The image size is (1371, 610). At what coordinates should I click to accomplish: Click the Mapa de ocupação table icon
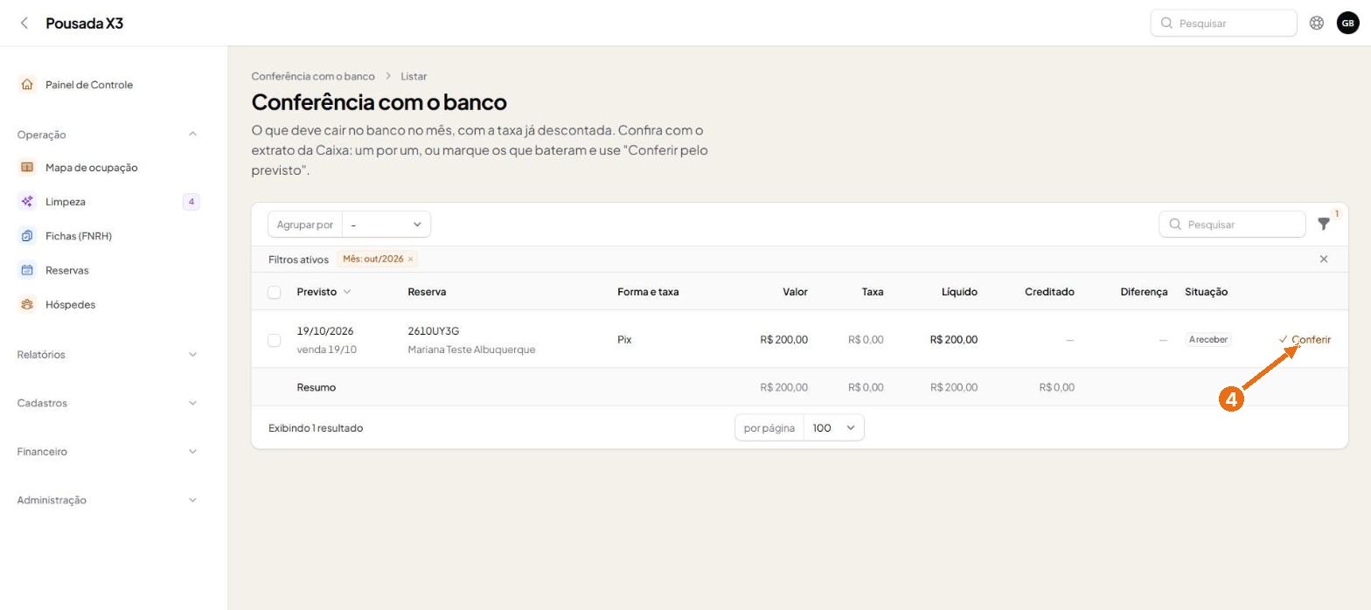27,167
